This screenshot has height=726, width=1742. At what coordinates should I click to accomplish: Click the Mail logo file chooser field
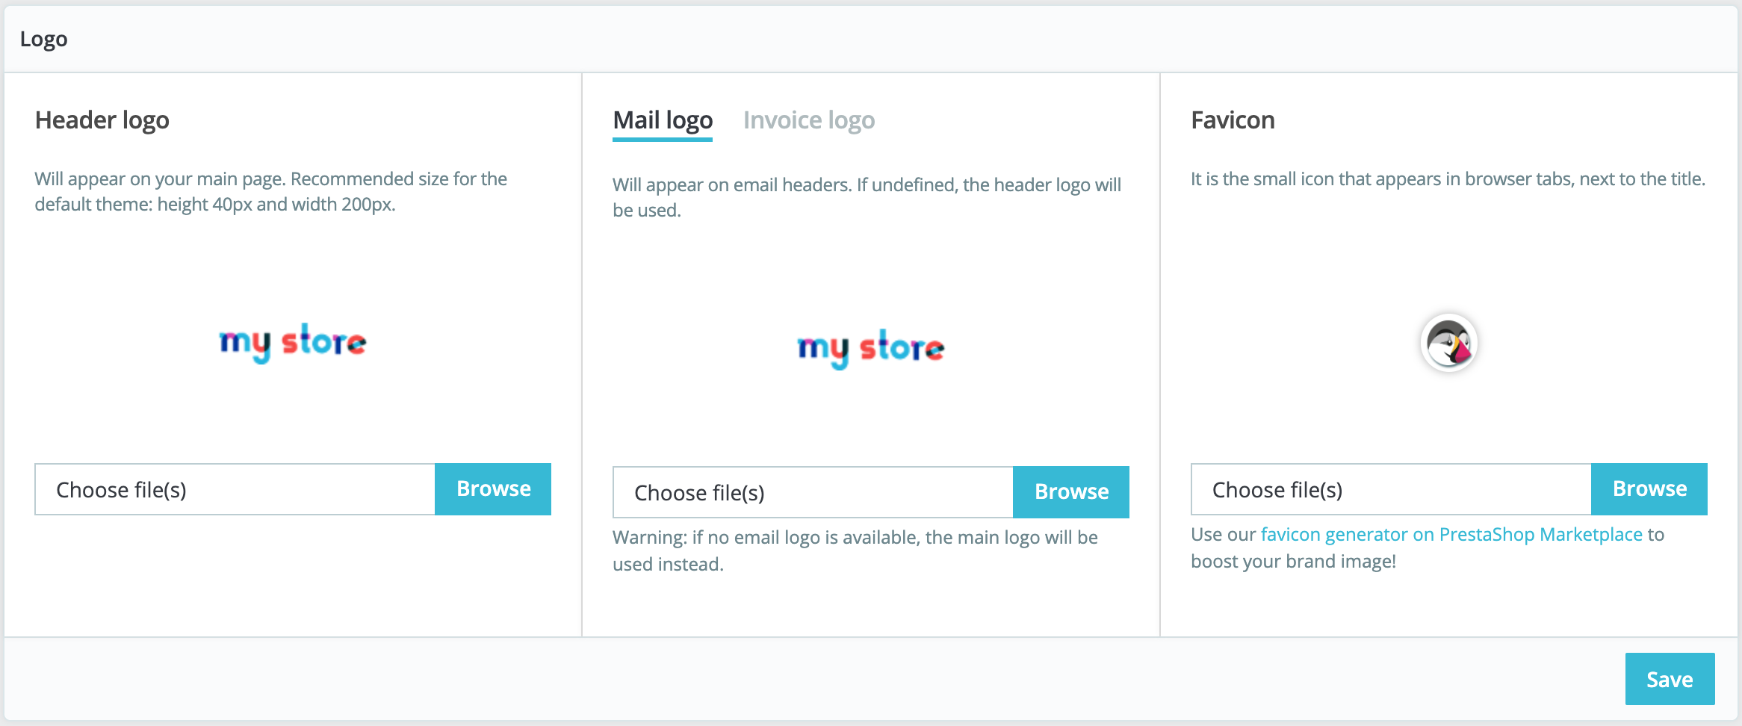tap(813, 493)
